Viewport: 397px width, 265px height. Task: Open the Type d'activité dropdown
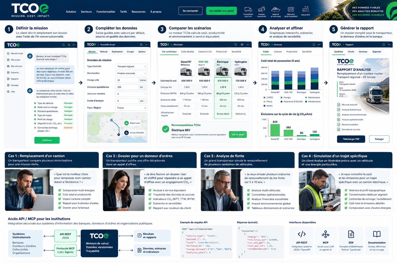(x=131, y=67)
